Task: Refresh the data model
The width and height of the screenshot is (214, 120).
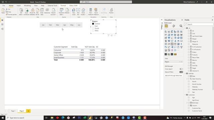Action: click(67, 11)
